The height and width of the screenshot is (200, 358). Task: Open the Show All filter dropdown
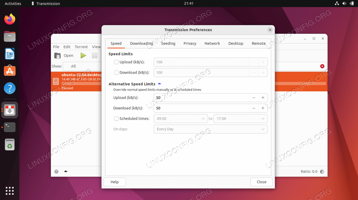pos(82,66)
